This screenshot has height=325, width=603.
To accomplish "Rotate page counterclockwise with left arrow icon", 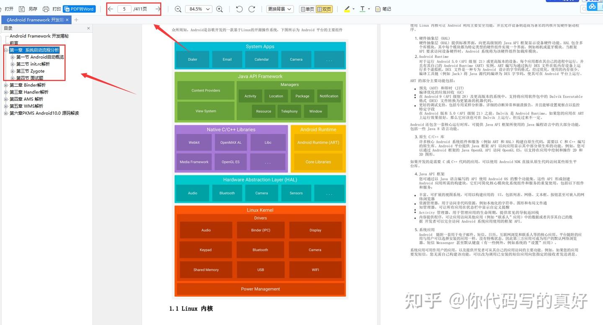I will (x=239, y=8).
